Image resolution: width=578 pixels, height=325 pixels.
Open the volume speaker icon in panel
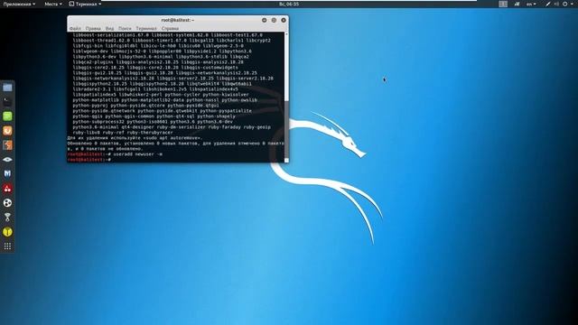[x=556, y=4]
